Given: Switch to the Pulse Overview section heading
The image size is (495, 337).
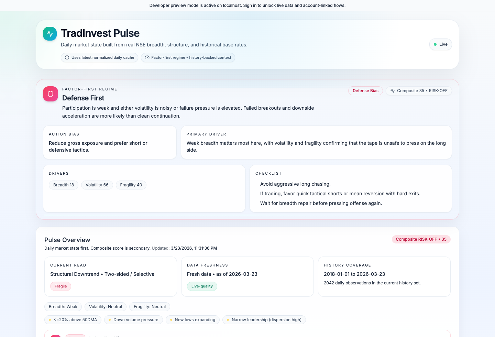Looking at the screenshot, I should 67,240.
